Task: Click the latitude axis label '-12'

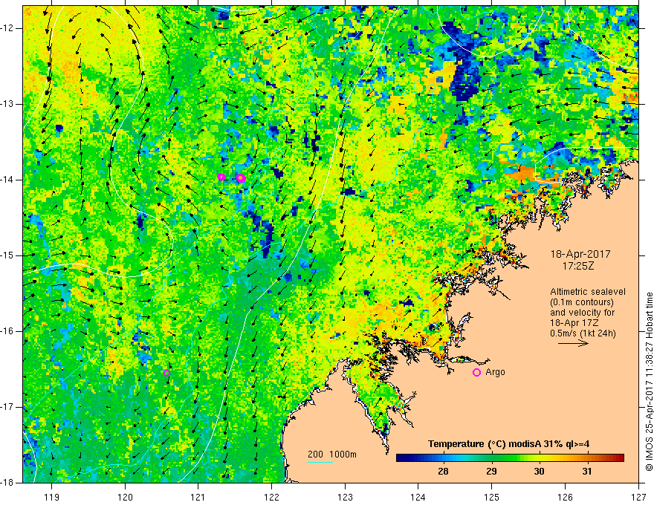Action: (x=7, y=28)
